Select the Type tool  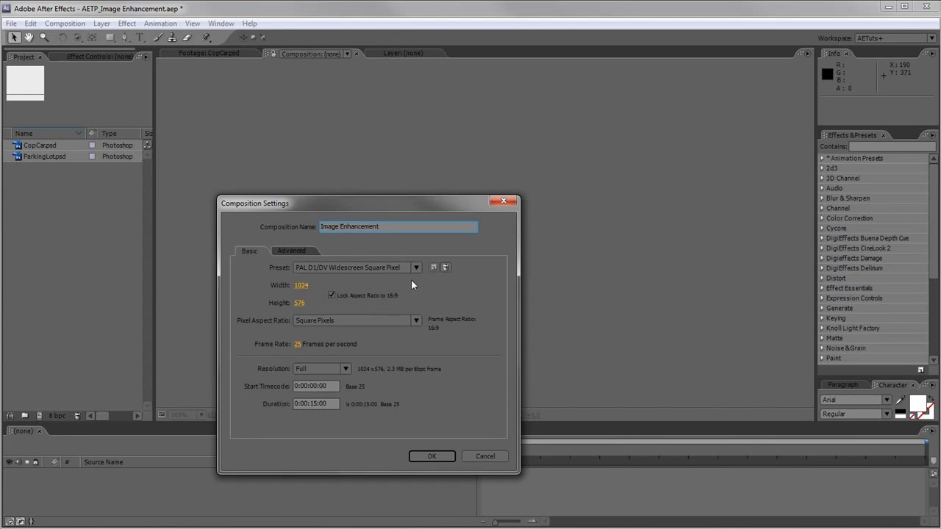pyautogui.click(x=140, y=37)
